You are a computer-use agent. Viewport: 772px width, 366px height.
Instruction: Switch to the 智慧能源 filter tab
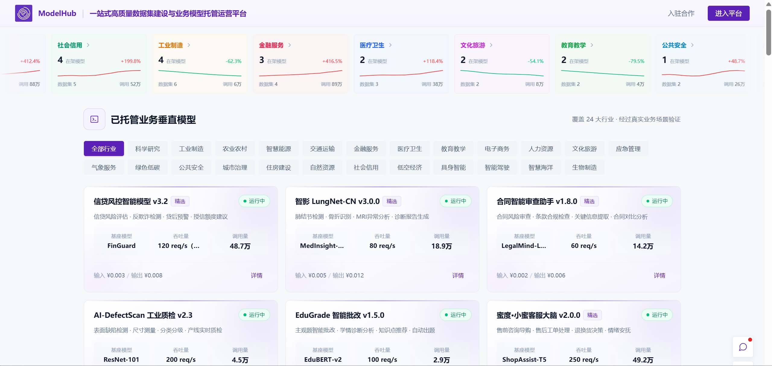click(279, 149)
